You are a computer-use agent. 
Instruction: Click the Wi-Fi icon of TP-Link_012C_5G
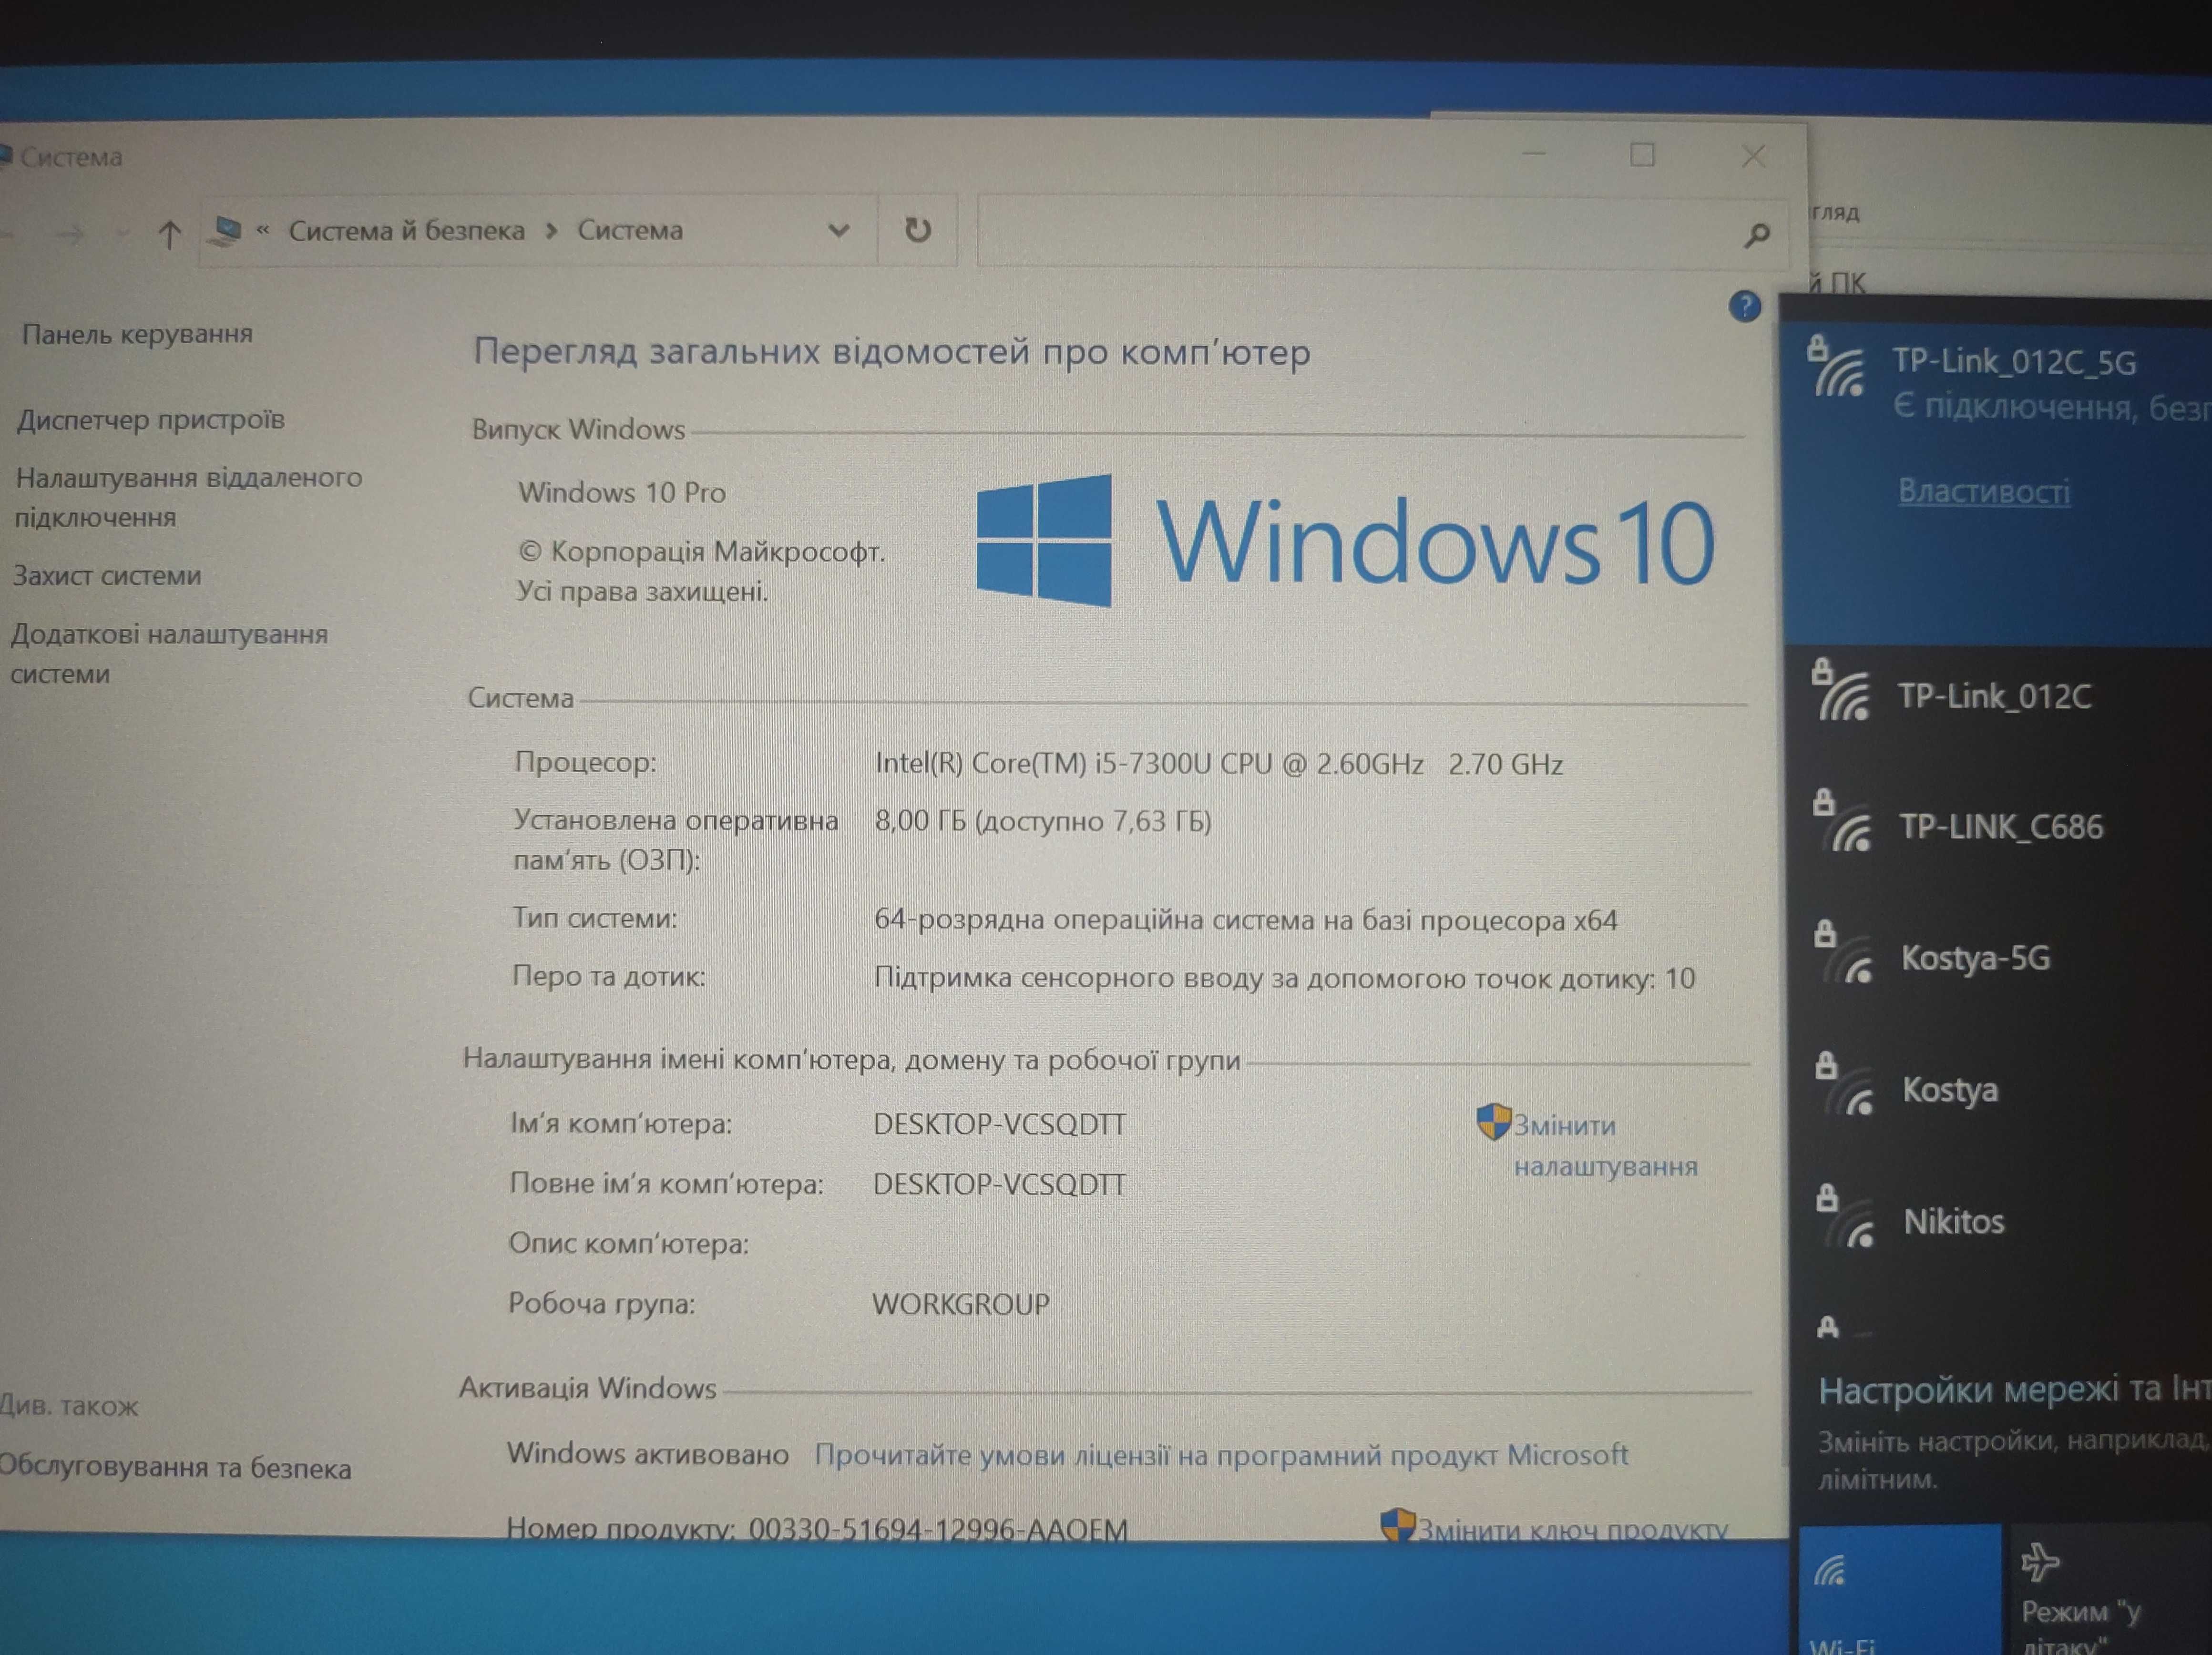[x=1838, y=367]
